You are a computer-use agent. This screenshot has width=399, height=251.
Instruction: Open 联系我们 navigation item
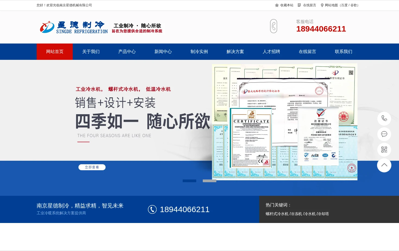pos(343,52)
